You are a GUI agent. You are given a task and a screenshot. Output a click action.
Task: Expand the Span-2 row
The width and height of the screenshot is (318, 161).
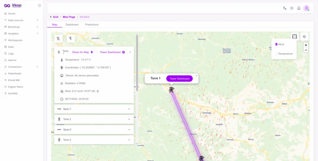point(94,130)
